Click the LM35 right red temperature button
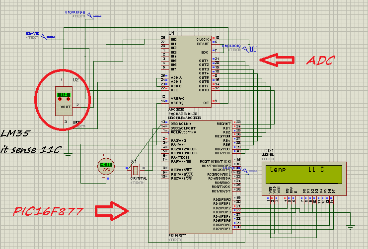Screen dimensions: 368x249 (x=68, y=100)
